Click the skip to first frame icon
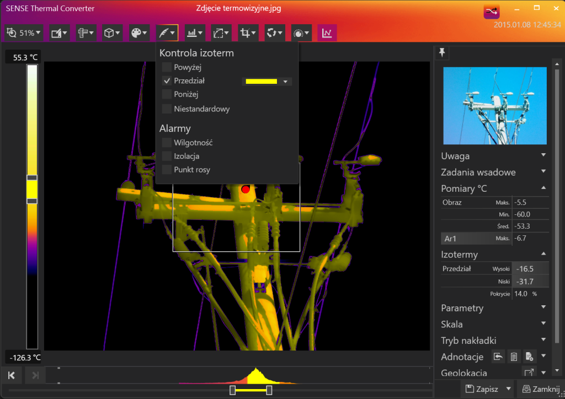Viewport: 565px width, 399px height. [x=11, y=376]
